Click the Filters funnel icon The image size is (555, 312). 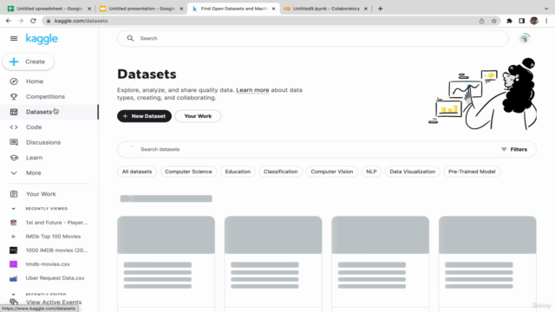(504, 149)
